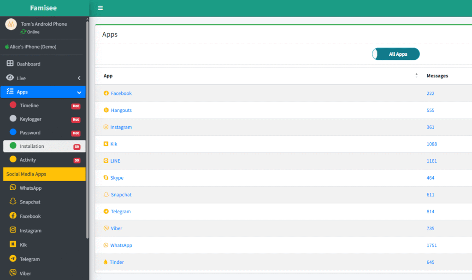Click the WhatsApp icon in the sidebar

coord(13,187)
